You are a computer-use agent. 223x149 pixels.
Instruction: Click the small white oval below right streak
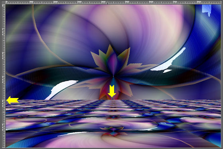[x=168, y=71]
